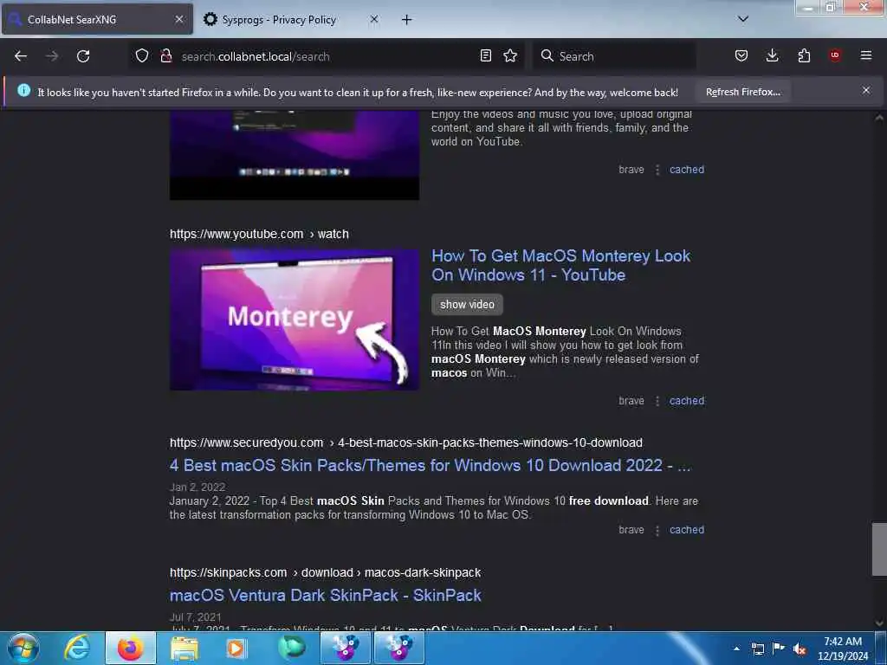
Task: Open 4 Best macOS Skin Packs link
Action: (430, 465)
